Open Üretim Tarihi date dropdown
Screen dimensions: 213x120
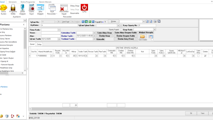pyautogui.click(x=94, y=36)
